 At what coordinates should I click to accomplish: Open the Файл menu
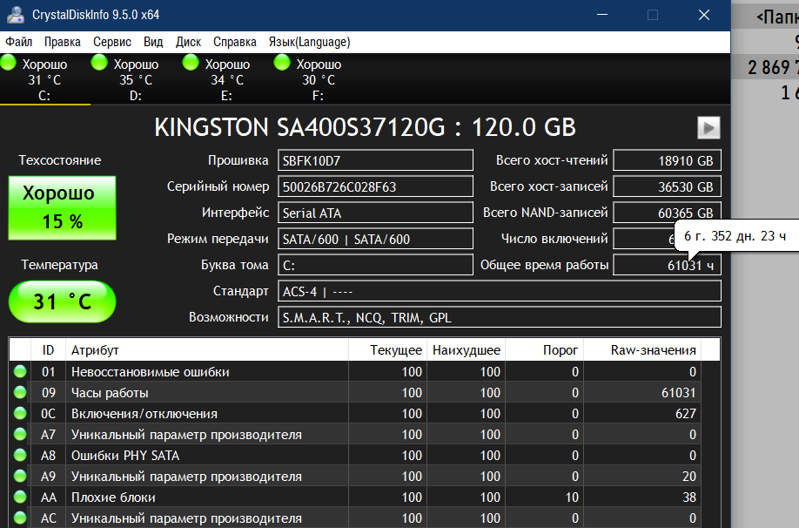coord(19,42)
